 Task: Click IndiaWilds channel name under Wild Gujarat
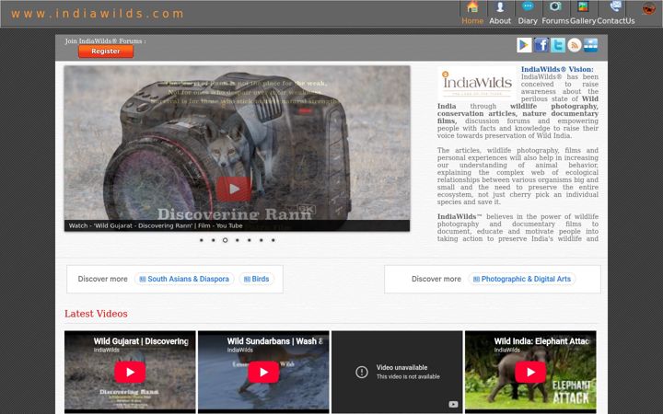pyautogui.click(x=106, y=350)
